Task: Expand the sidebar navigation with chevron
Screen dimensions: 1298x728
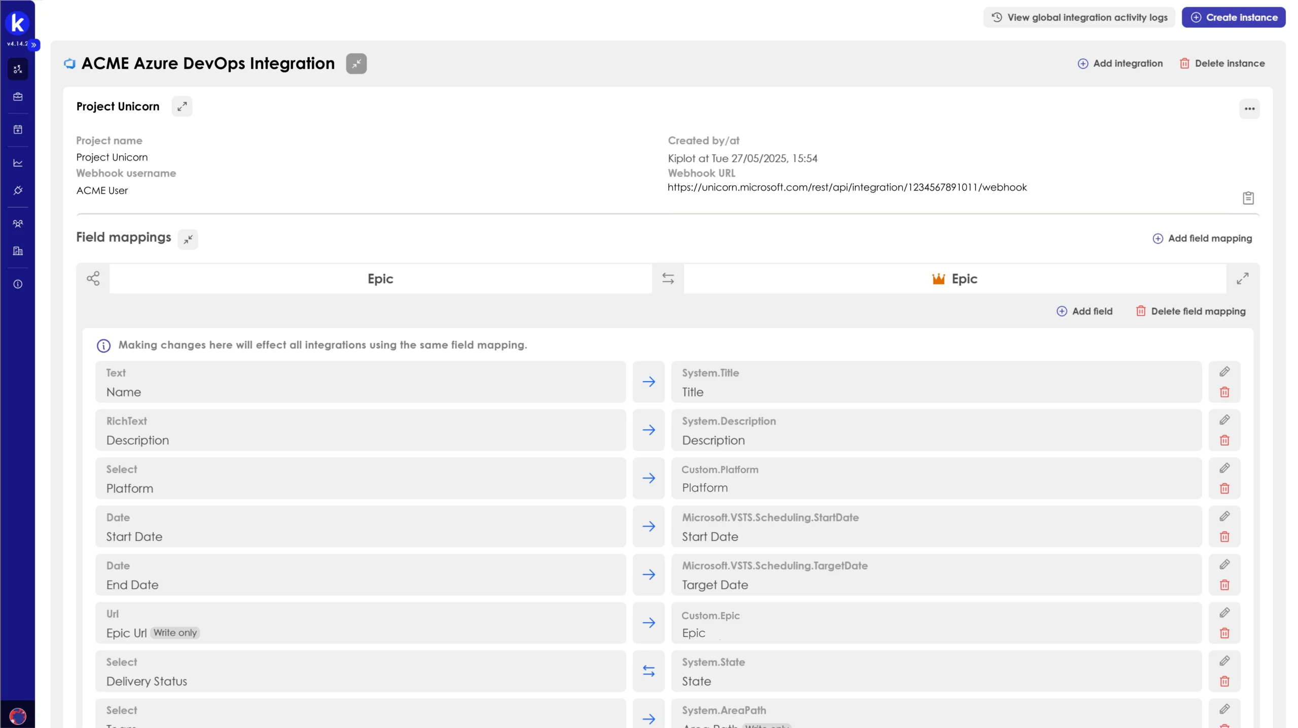Action: pyautogui.click(x=34, y=45)
